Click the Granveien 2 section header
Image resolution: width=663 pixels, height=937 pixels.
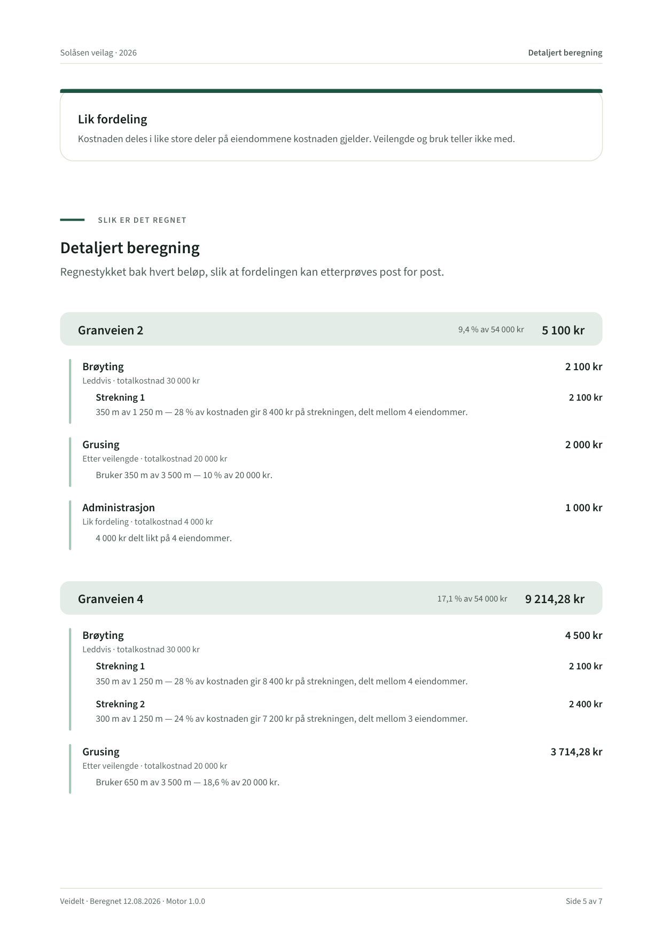tap(331, 329)
